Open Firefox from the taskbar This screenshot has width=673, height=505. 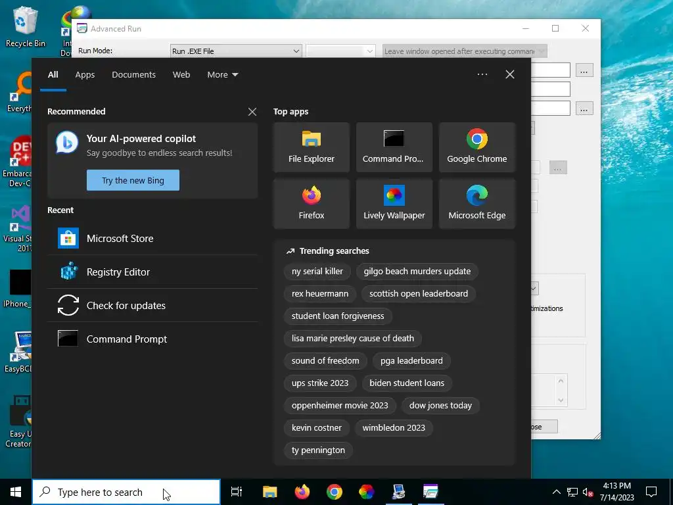point(302,492)
